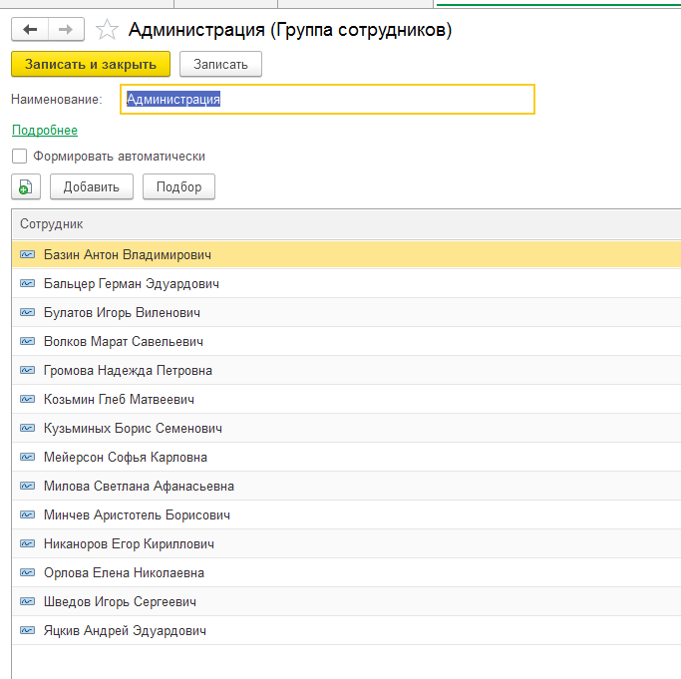
Task: Click the create new item document icon
Action: pos(26,187)
